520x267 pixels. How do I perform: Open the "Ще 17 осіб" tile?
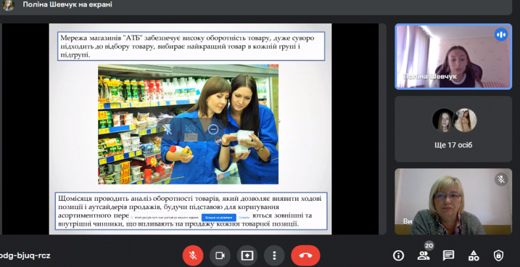point(453,129)
